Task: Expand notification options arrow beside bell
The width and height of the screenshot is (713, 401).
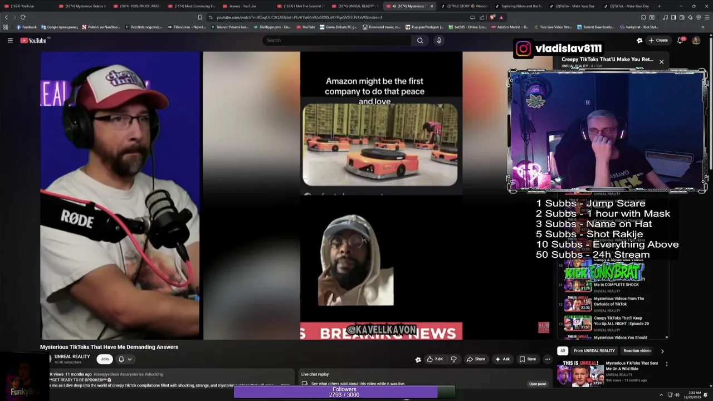Action: 130,359
